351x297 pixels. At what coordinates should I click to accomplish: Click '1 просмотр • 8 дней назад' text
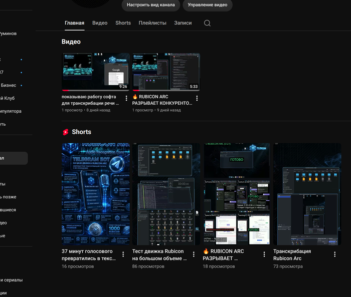coord(86,110)
